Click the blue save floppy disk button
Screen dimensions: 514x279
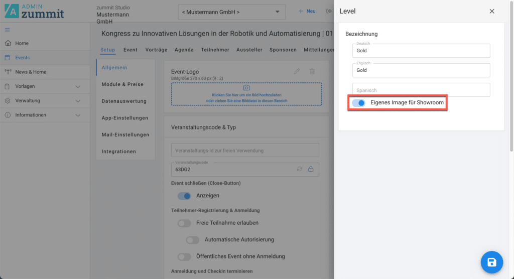pyautogui.click(x=491, y=262)
